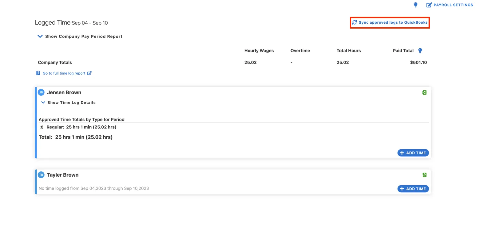Collapse the Company Pay Period Report chevron
The width and height of the screenshot is (479, 251).
click(40, 36)
